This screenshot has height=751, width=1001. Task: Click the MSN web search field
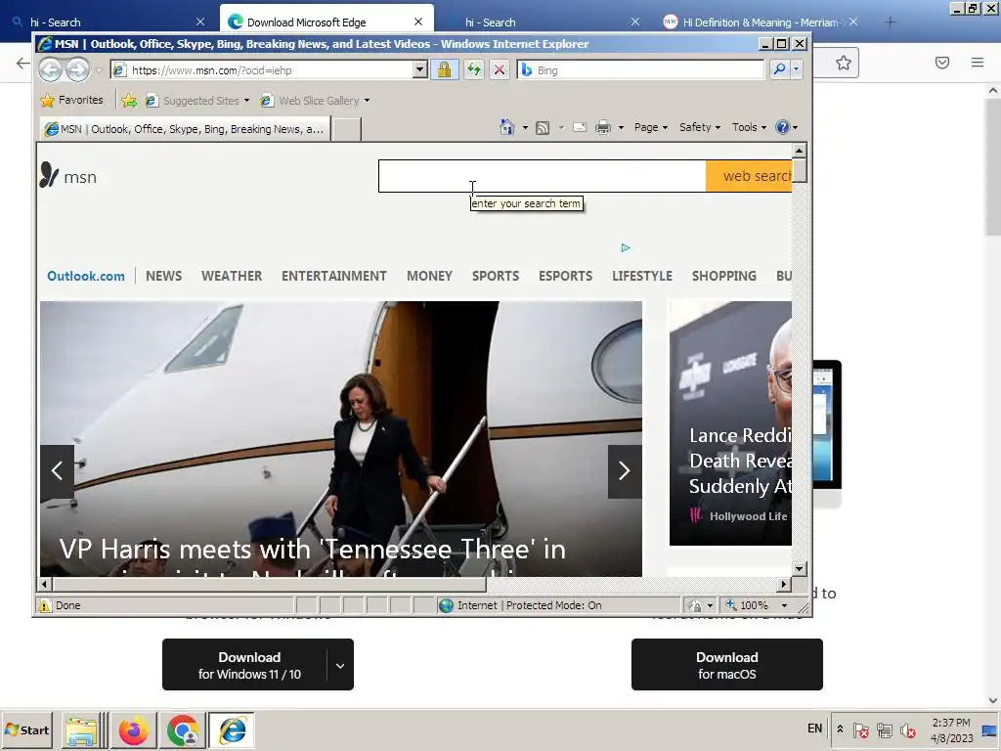(542, 176)
